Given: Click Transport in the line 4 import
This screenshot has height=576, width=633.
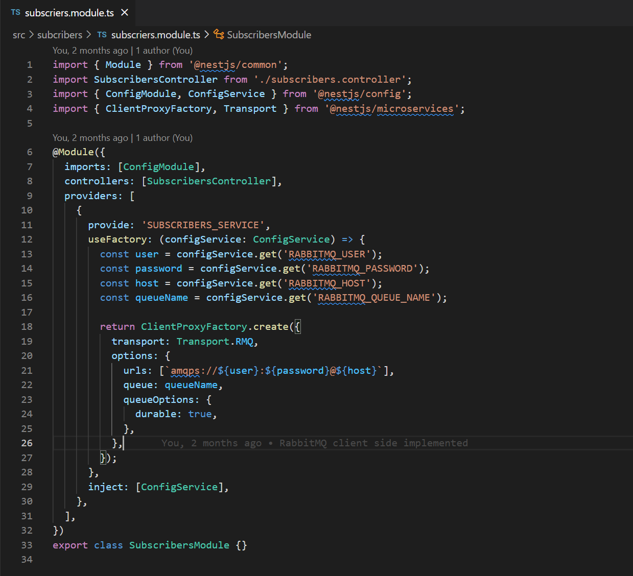Looking at the screenshot, I should 250,109.
